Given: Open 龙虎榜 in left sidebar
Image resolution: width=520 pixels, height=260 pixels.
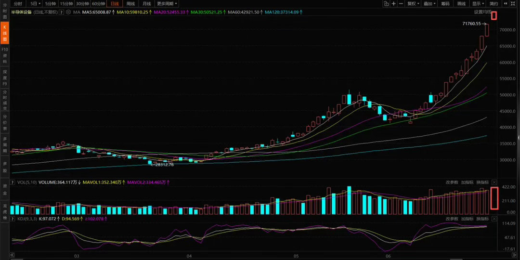Looking at the screenshot, I should (x=5, y=211).
